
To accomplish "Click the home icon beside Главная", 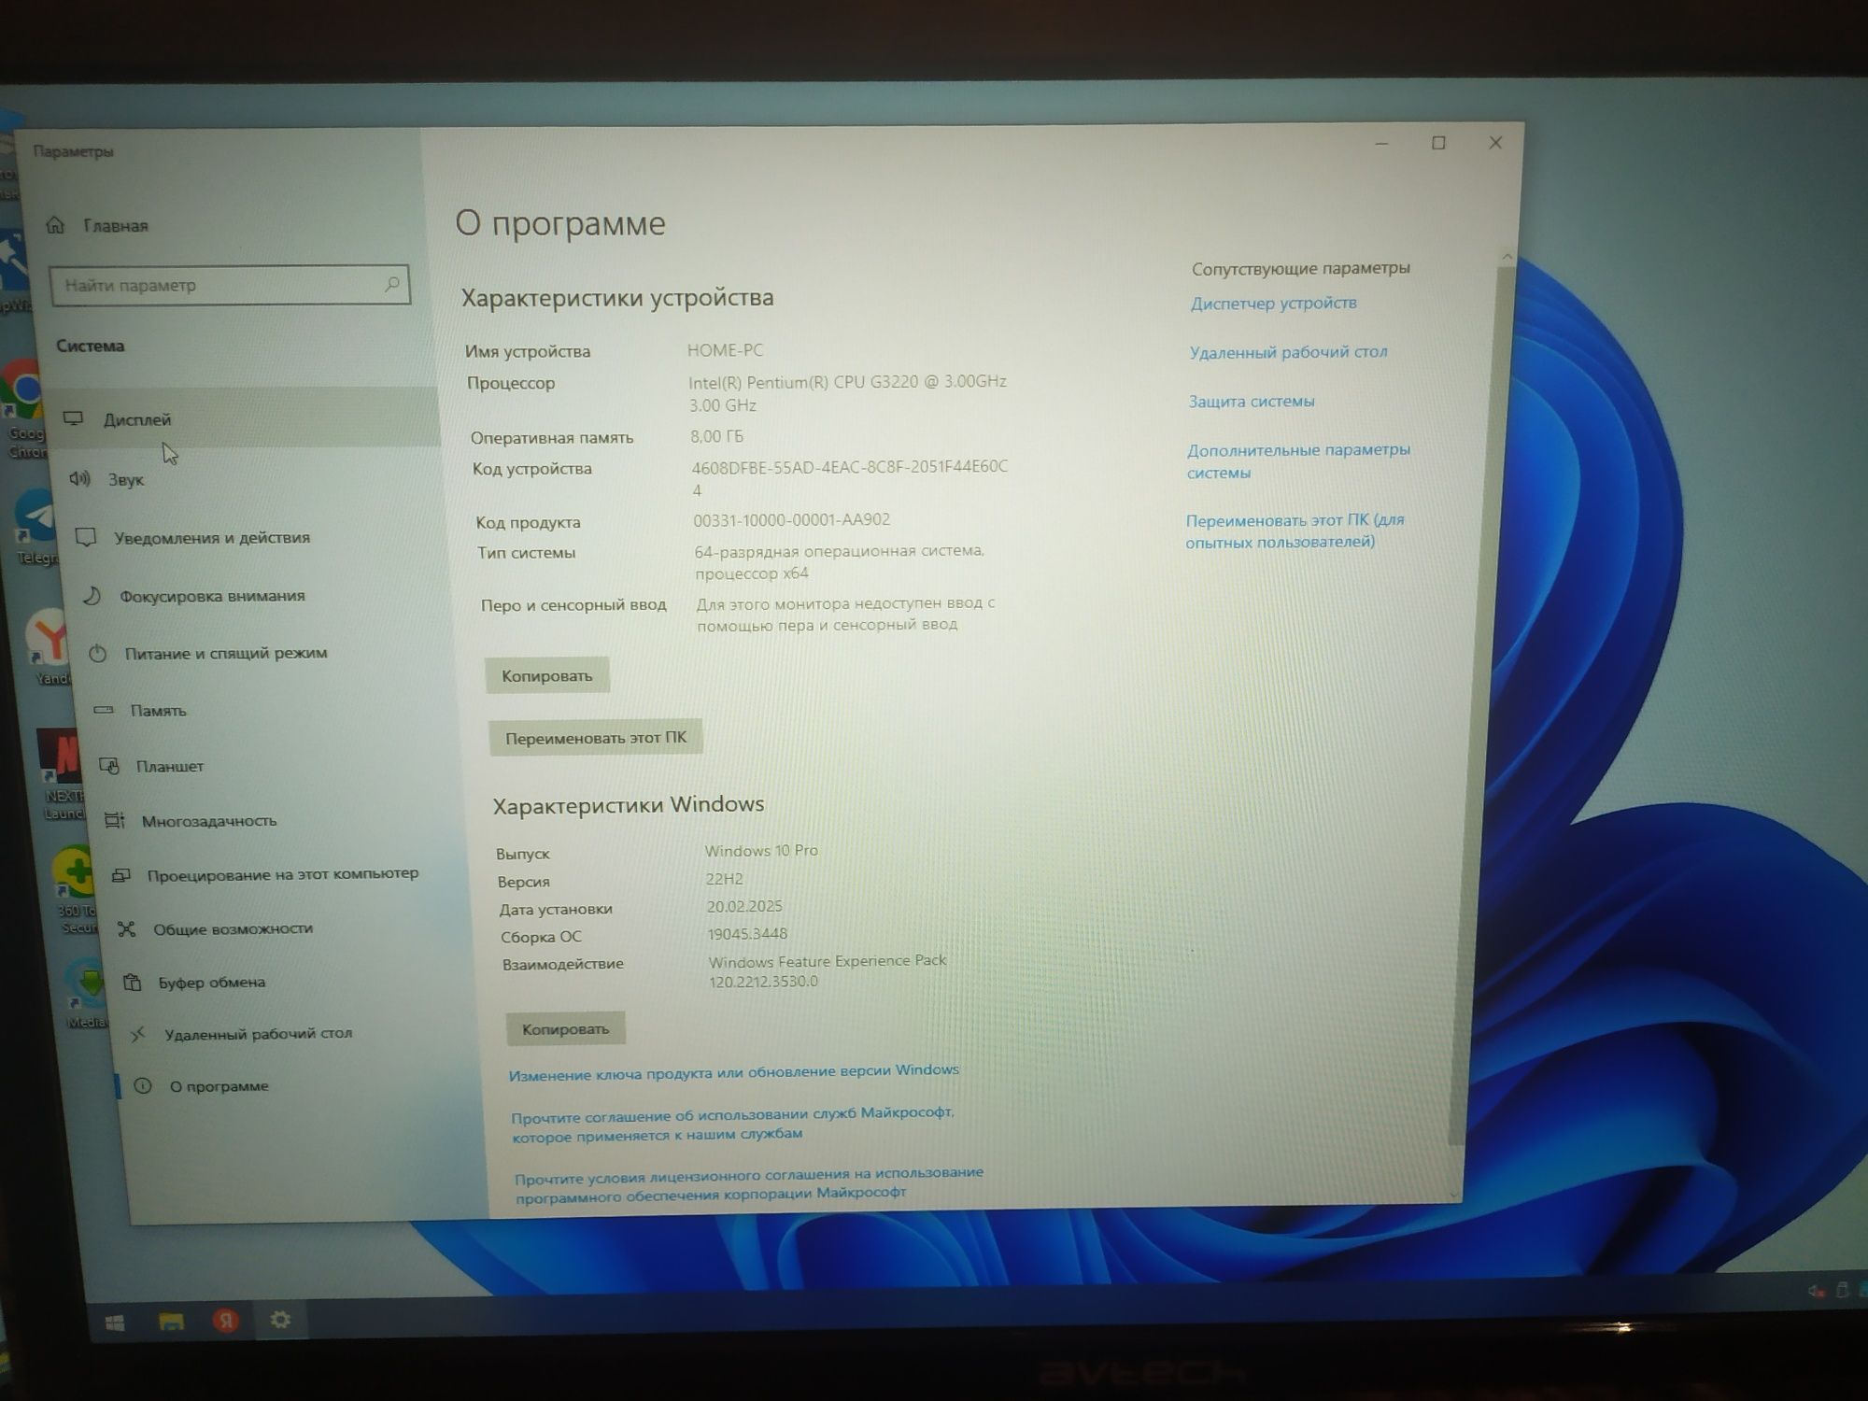I will (x=55, y=225).
